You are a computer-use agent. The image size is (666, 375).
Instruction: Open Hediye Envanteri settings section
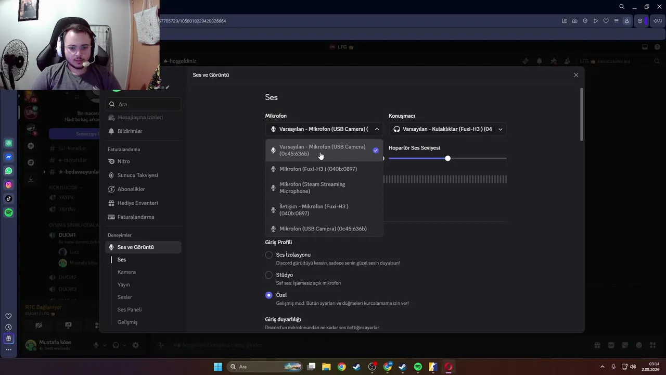pyautogui.click(x=143, y=203)
